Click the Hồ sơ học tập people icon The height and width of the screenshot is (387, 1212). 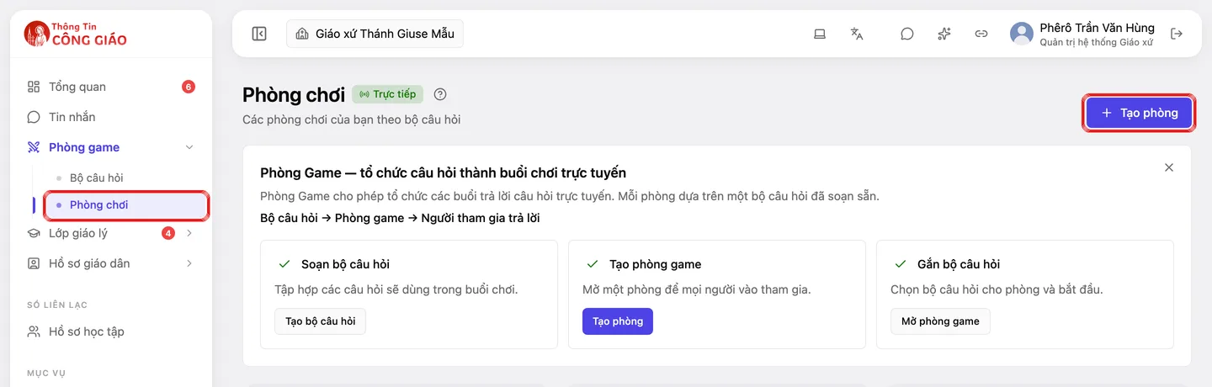coord(34,331)
